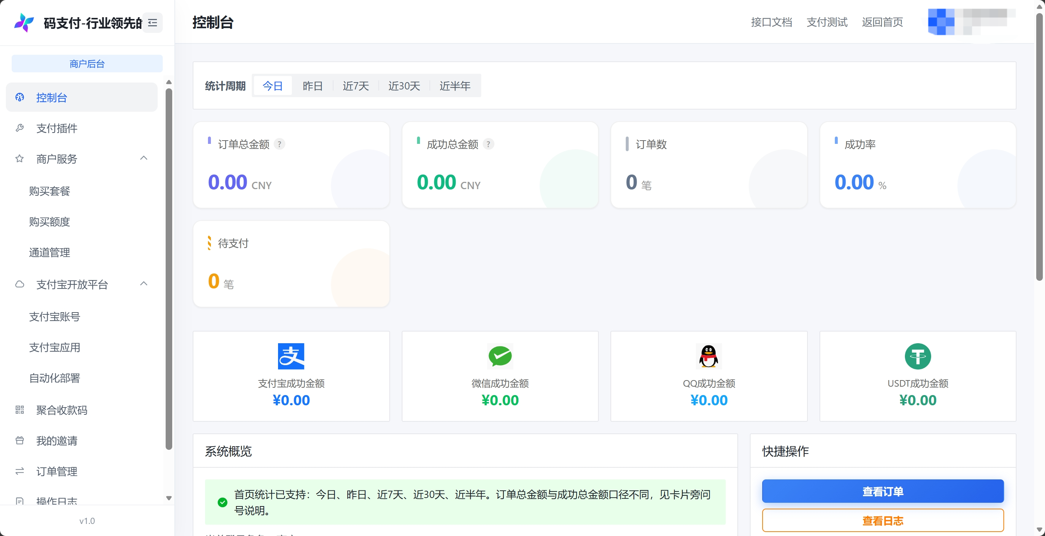Click the gift icon beside 我的邀请
The height and width of the screenshot is (536, 1045).
coord(19,441)
